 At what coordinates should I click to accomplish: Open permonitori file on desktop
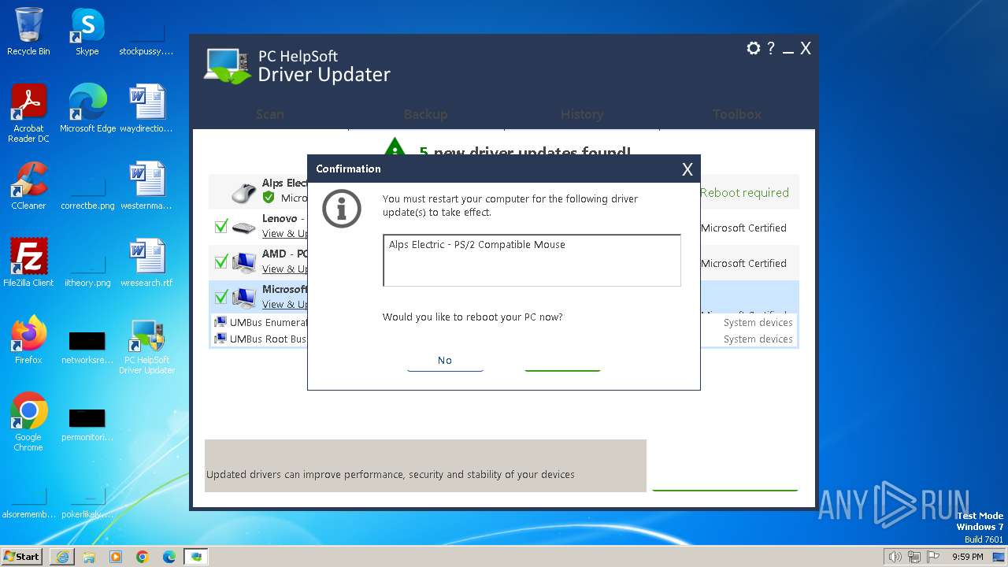point(87,424)
